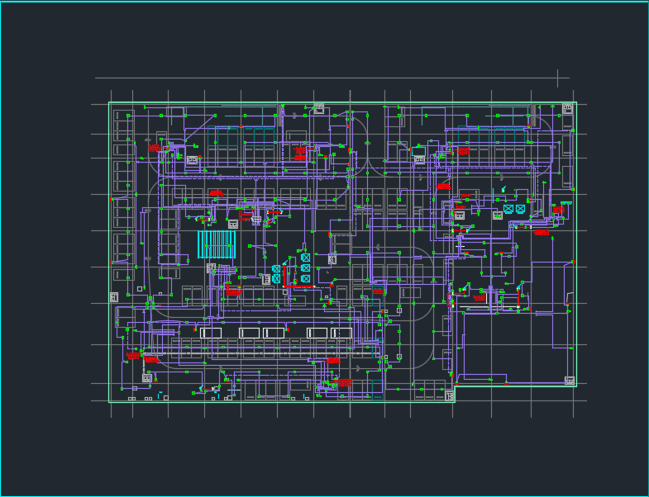Select the grey panel symbol on the left outer wall
This screenshot has height=497, width=649.
[114, 297]
